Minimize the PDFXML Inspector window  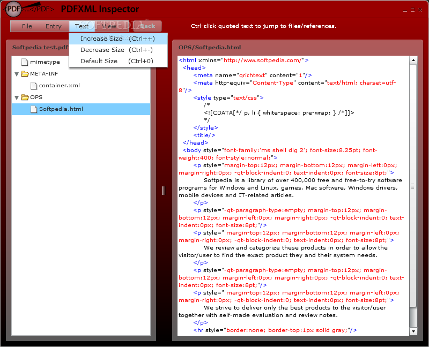click(405, 10)
